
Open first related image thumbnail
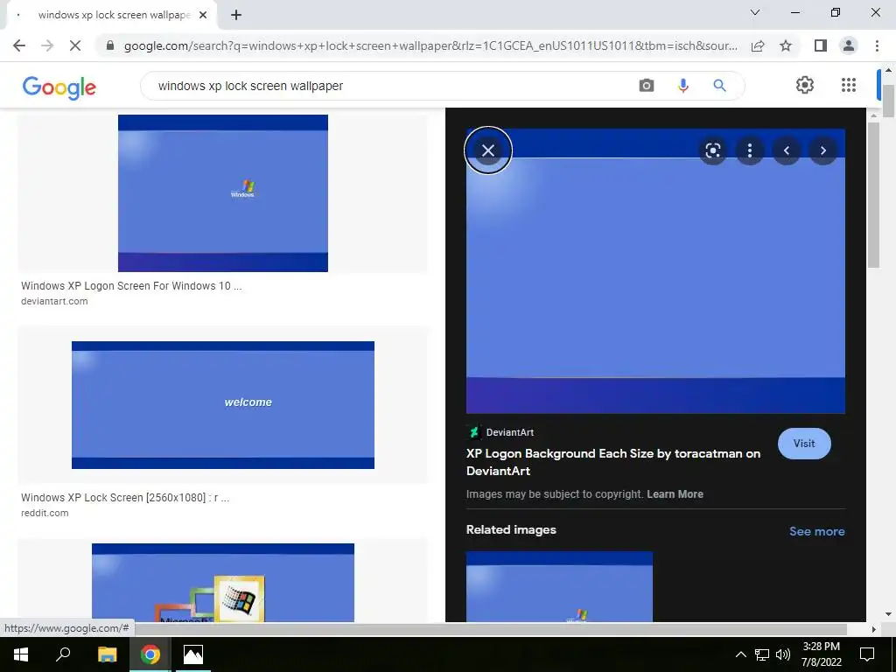pos(559,586)
